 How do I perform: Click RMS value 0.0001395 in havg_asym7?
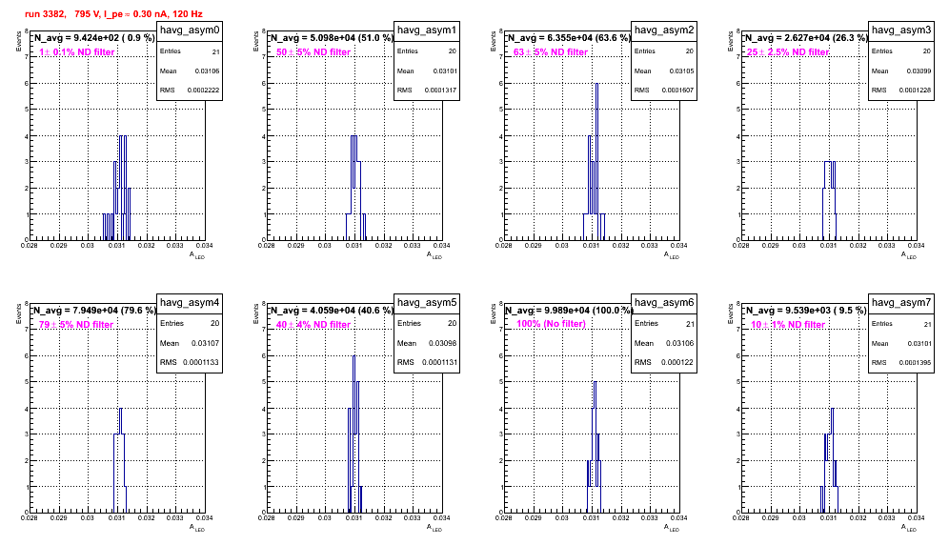(915, 363)
